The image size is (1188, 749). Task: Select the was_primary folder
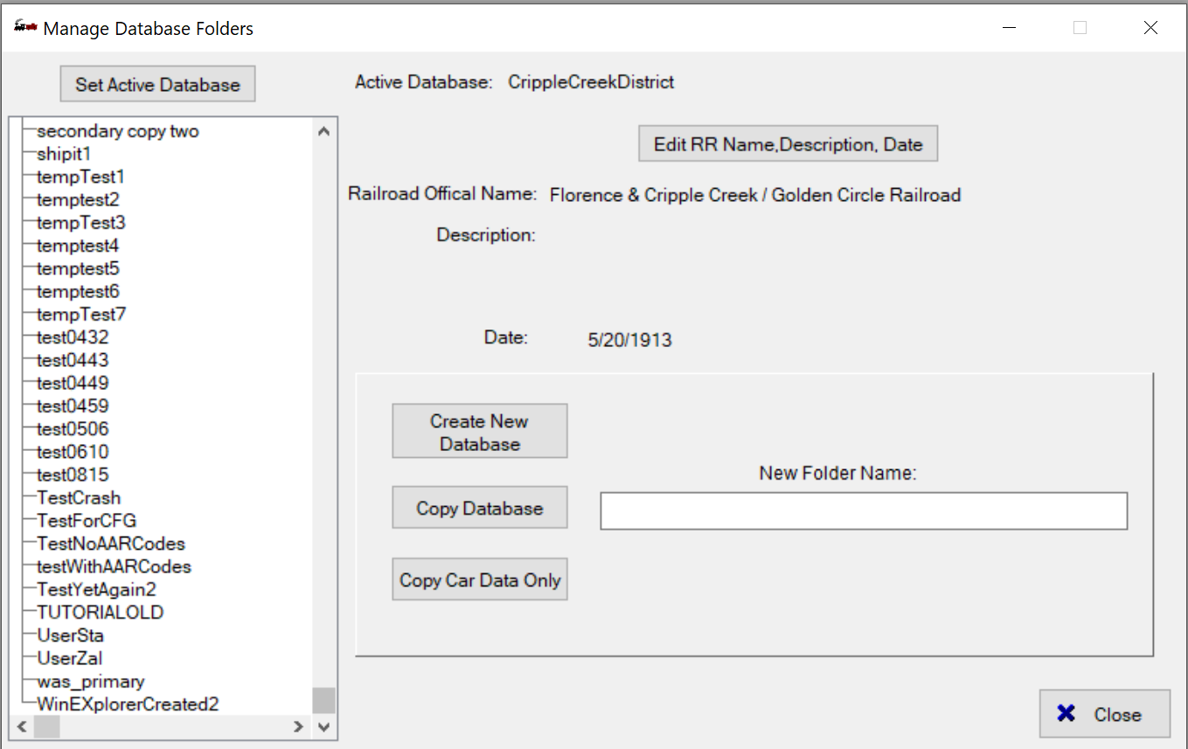[91, 681]
